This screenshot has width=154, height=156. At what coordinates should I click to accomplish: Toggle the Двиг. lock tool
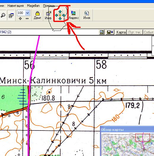coord(37,15)
